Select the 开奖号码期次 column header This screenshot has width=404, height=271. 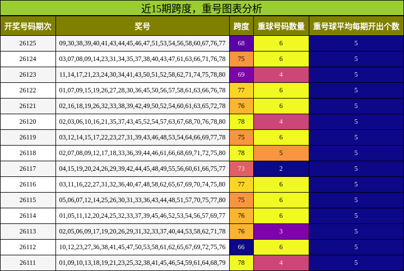28,26
